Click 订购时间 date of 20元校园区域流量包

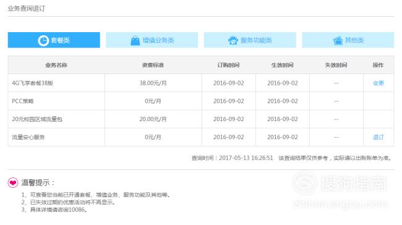pyautogui.click(x=229, y=119)
